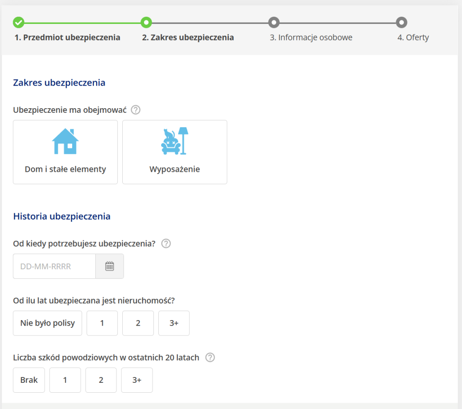The width and height of the screenshot is (462, 409).
Task: Jump to 4. Oferty step
Action: tap(413, 37)
